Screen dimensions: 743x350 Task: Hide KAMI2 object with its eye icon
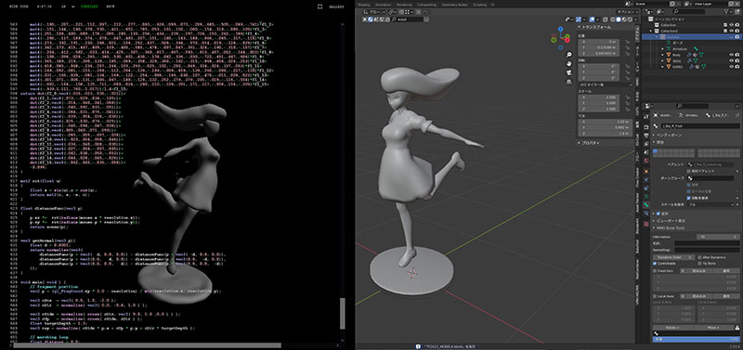click(731, 67)
